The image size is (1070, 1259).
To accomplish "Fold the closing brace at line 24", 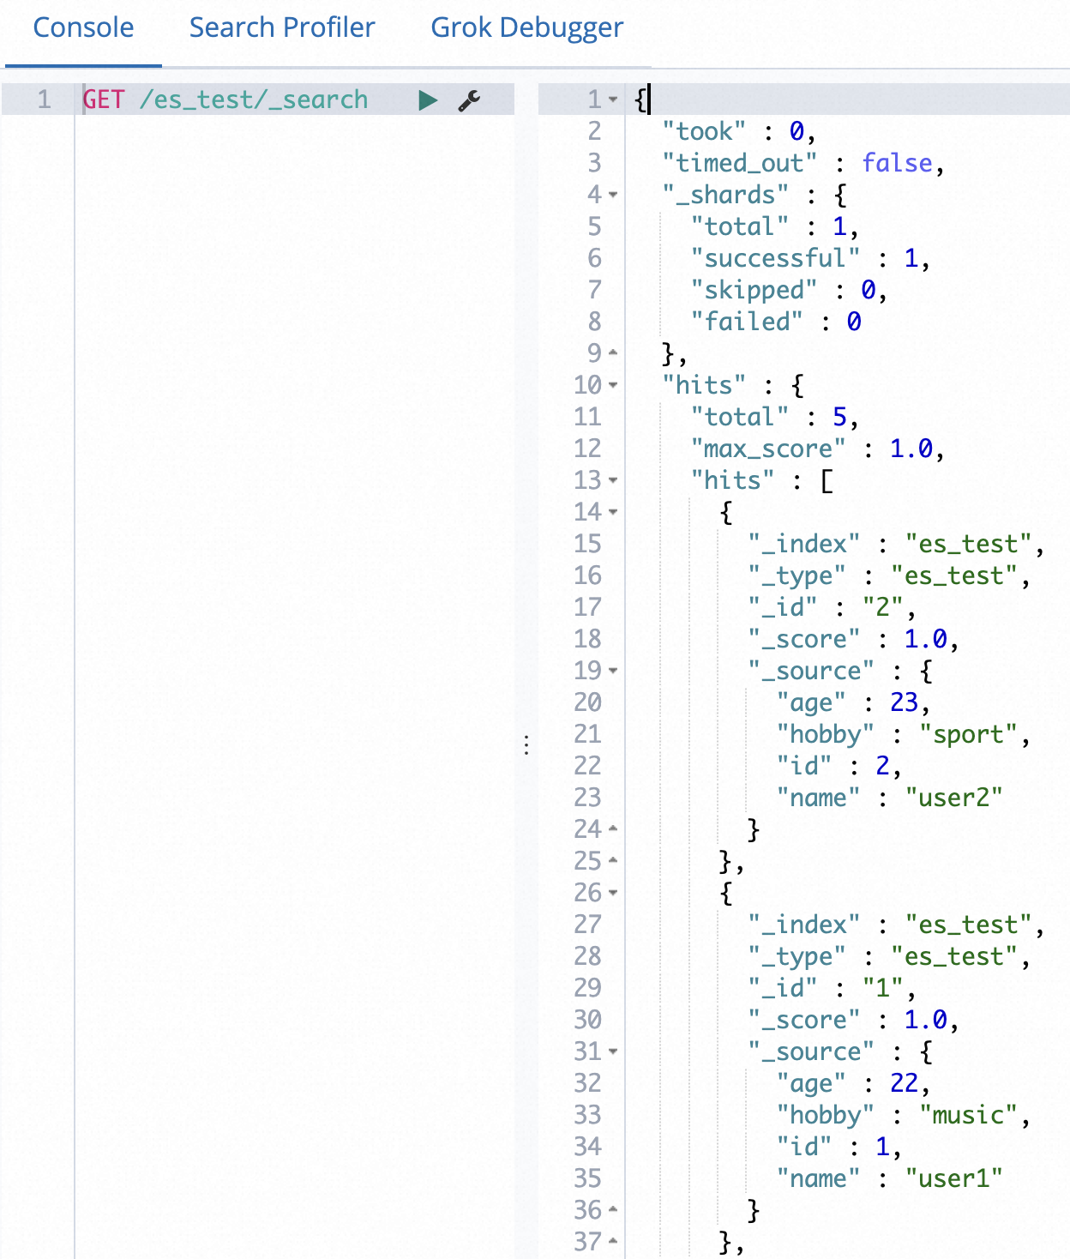I will 613,829.
